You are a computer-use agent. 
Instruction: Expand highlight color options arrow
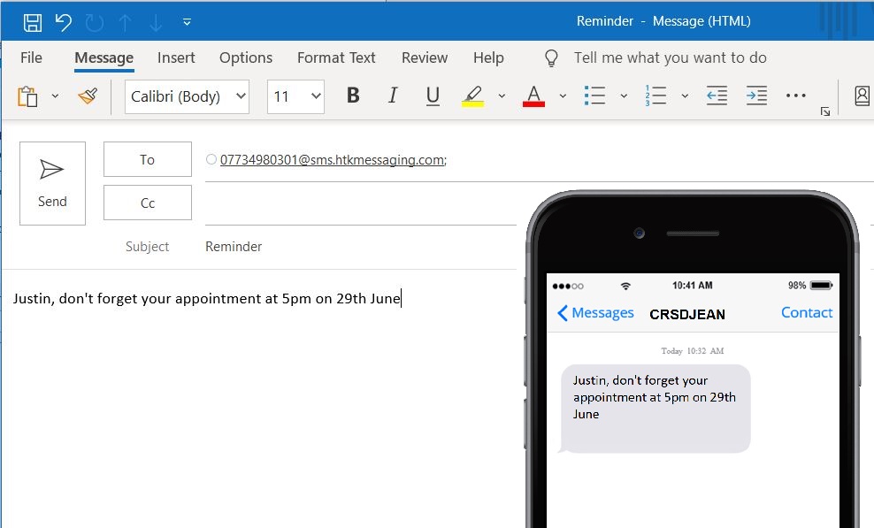tap(502, 96)
